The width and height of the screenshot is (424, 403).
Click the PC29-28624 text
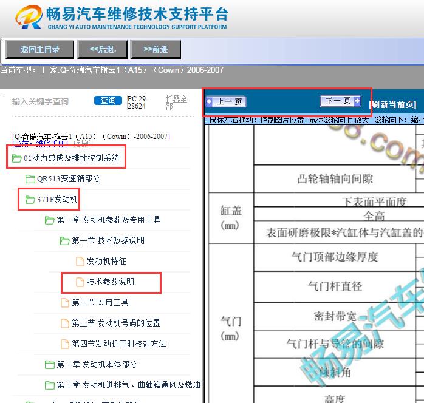point(138,103)
